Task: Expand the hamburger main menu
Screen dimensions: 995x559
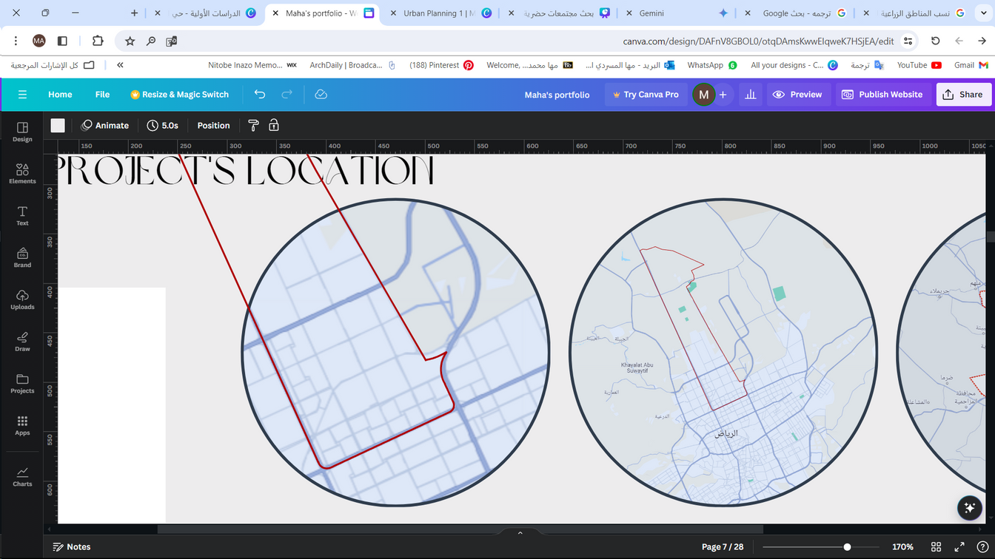Action: click(x=22, y=95)
